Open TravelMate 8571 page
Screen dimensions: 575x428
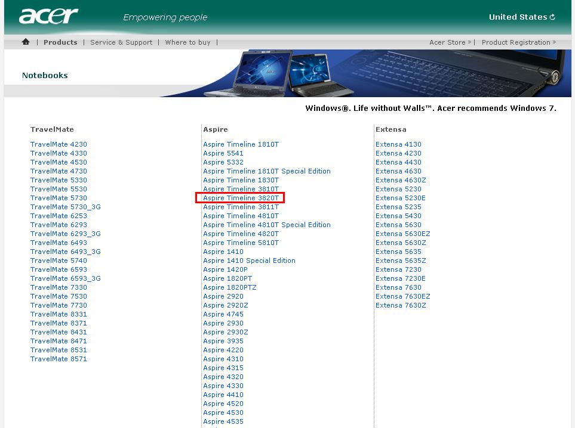59,359
